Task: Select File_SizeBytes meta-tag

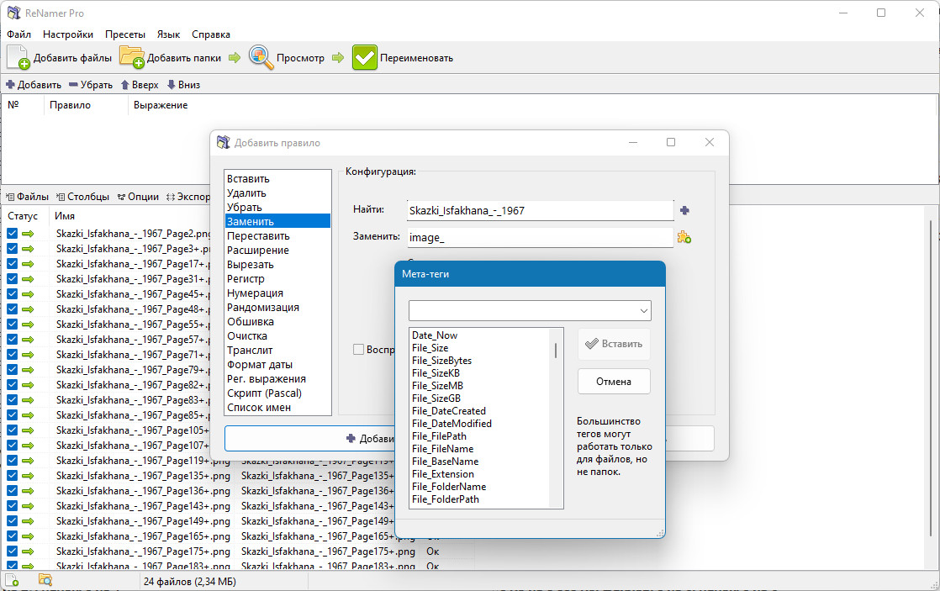Action: click(x=441, y=361)
